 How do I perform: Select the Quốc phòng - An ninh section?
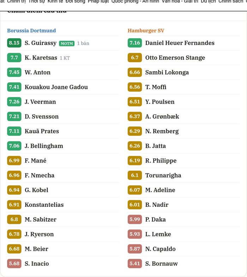(x=135, y=1)
